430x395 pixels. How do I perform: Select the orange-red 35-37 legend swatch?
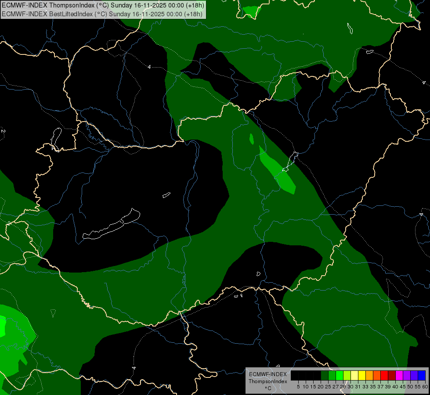(x=377, y=375)
